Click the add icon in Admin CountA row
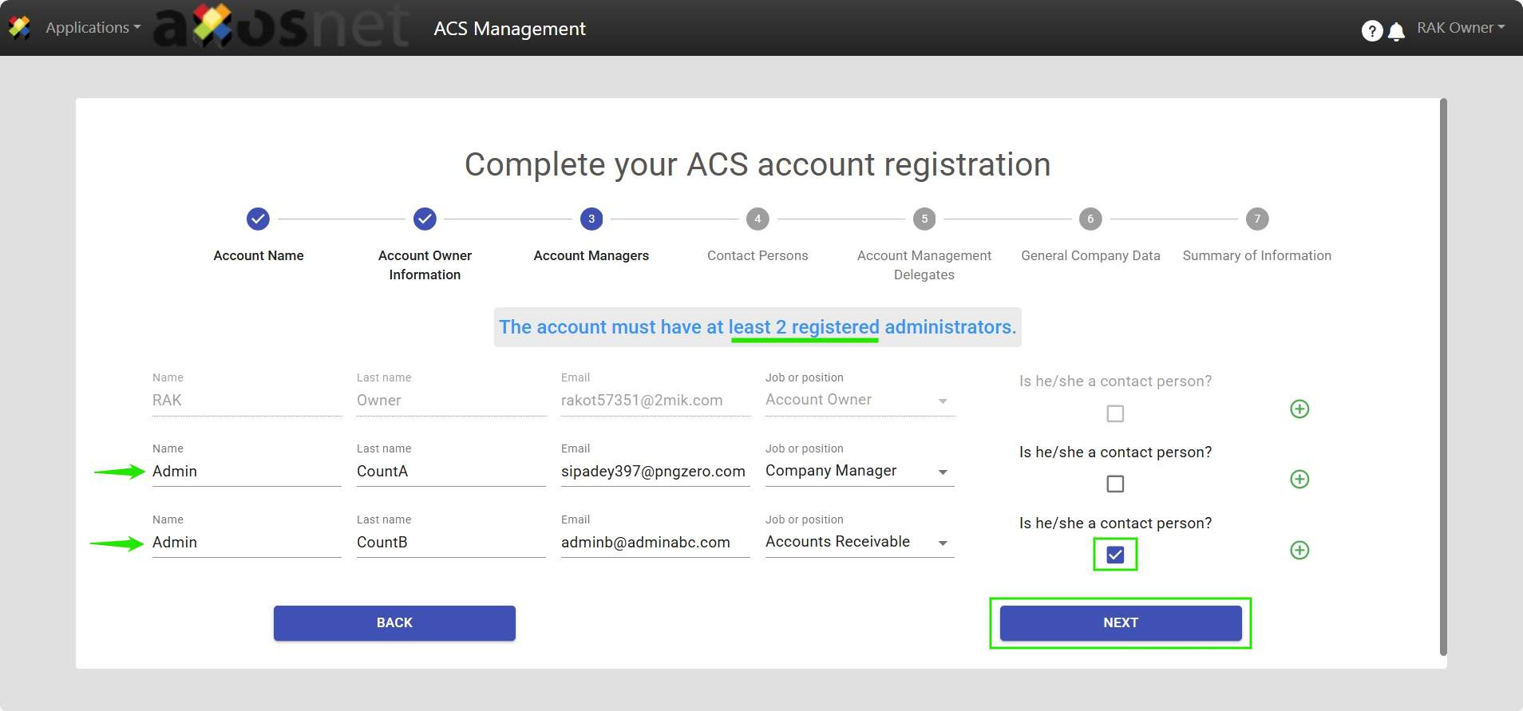This screenshot has width=1523, height=711. coord(1299,480)
